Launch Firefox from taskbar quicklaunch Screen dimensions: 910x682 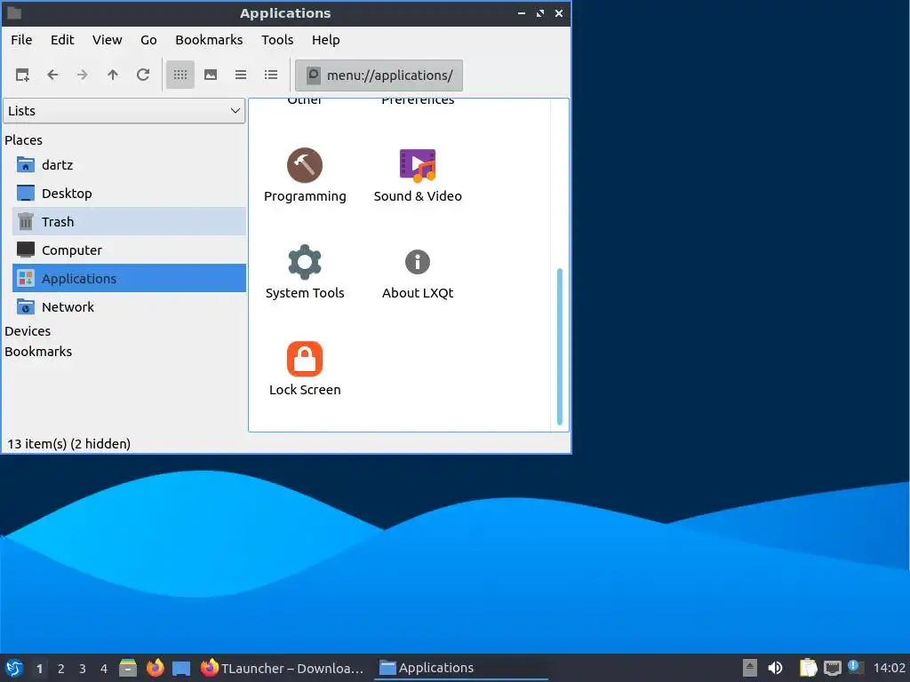point(155,668)
